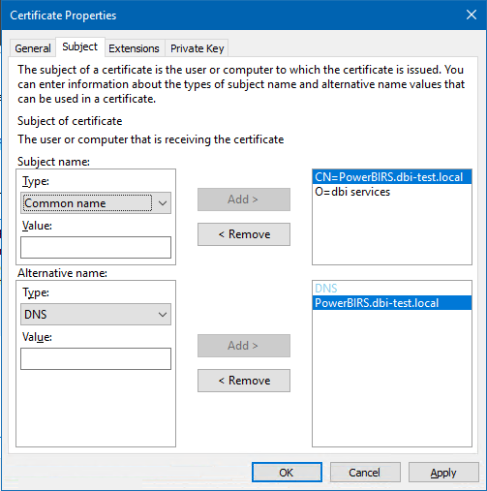
Task: Go to the Private Key tab
Action: coord(197,48)
